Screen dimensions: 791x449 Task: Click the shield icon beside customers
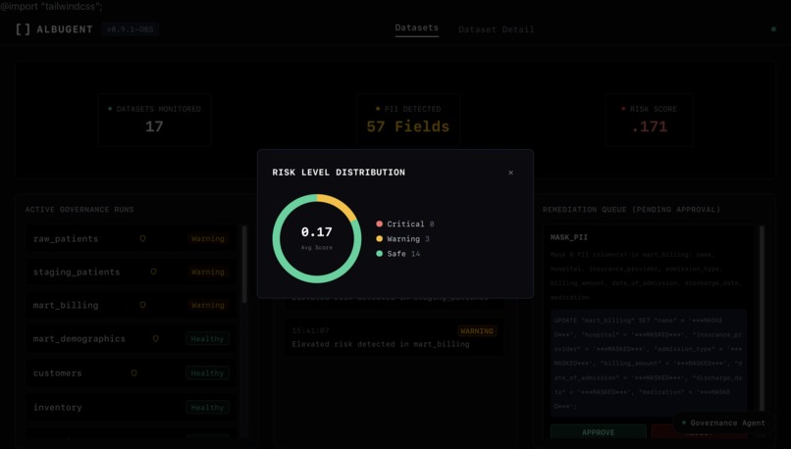click(x=133, y=373)
